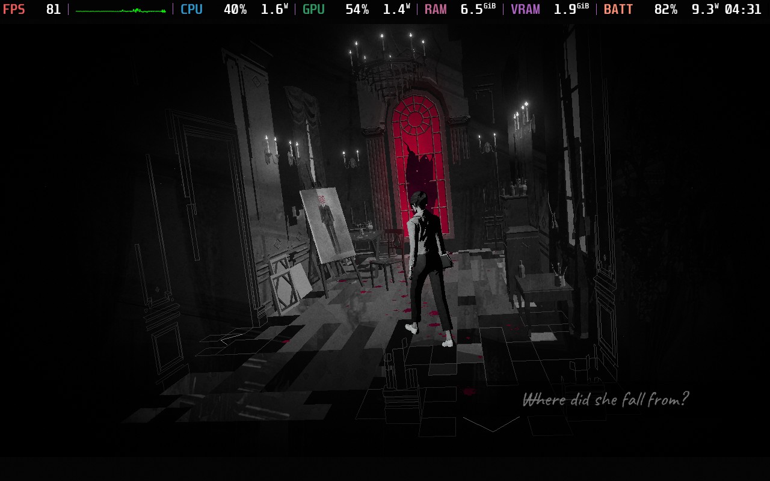This screenshot has height=481, width=770.
Task: Click the small table with bottles at right
Action: 544,295
